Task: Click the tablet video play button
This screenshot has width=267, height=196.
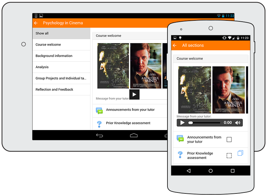Action: coord(134,95)
